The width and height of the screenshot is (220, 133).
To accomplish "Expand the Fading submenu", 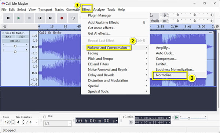I will [115, 53].
